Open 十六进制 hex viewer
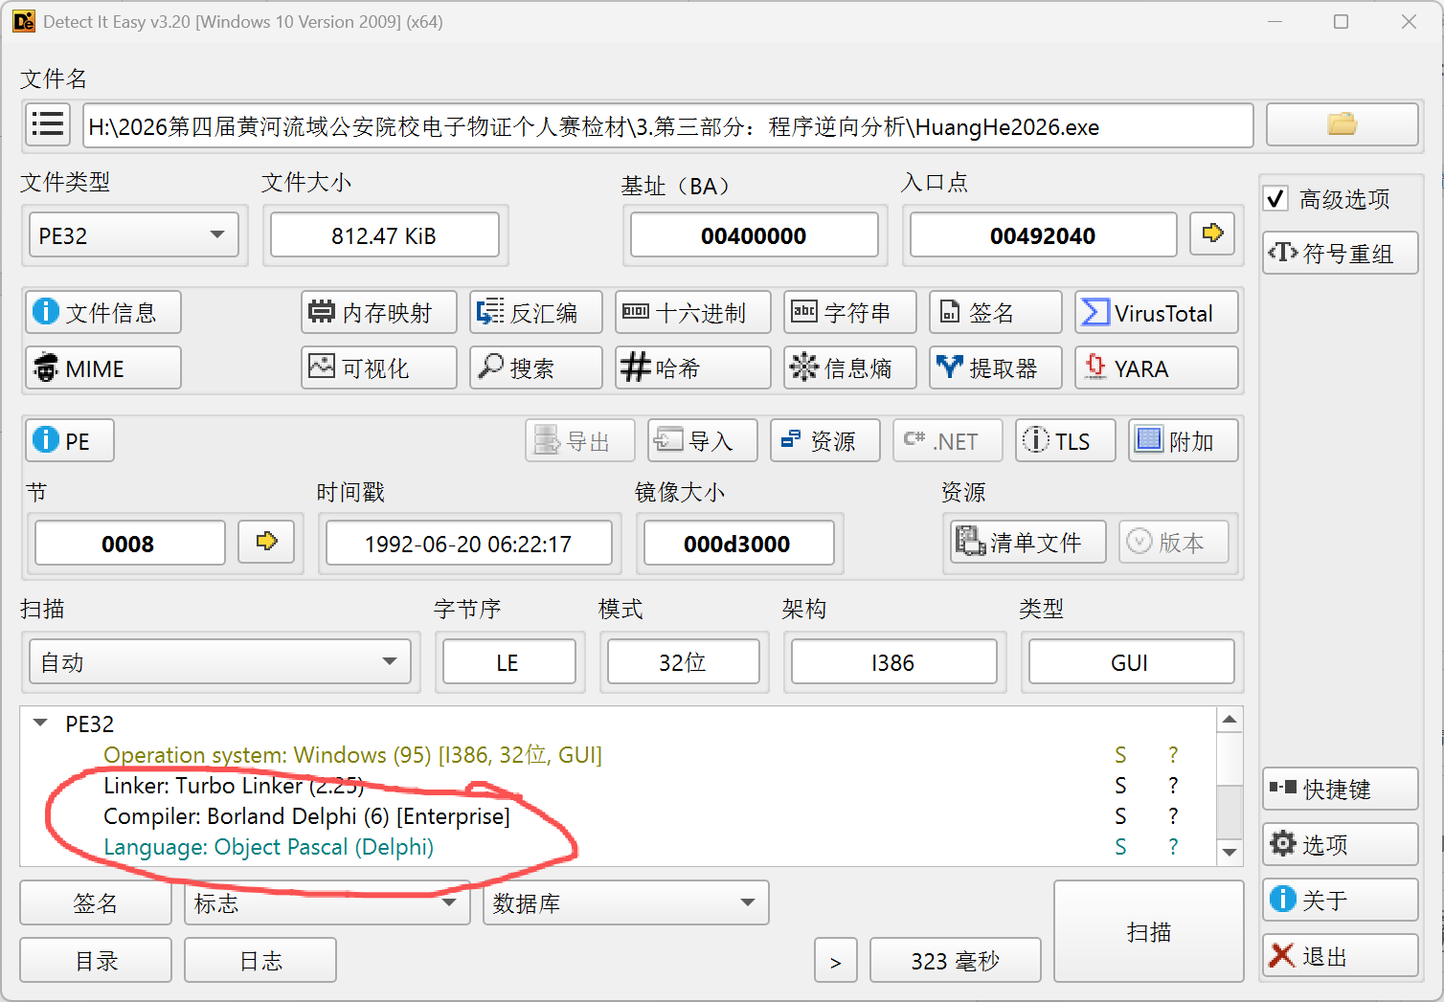The height and width of the screenshot is (1002, 1444). [693, 312]
